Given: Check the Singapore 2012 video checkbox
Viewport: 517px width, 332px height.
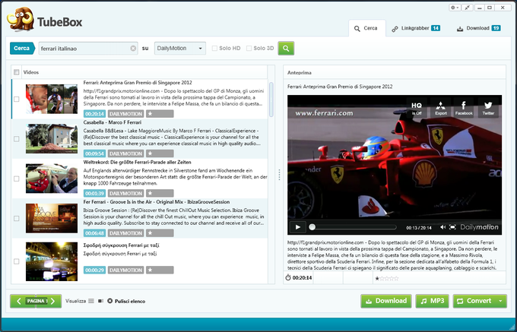Looking at the screenshot, I should pyautogui.click(x=17, y=99).
